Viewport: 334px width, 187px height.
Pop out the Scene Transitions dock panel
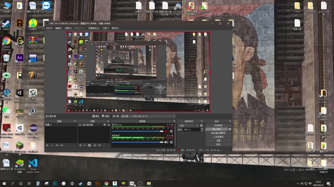[x=202, y=121]
